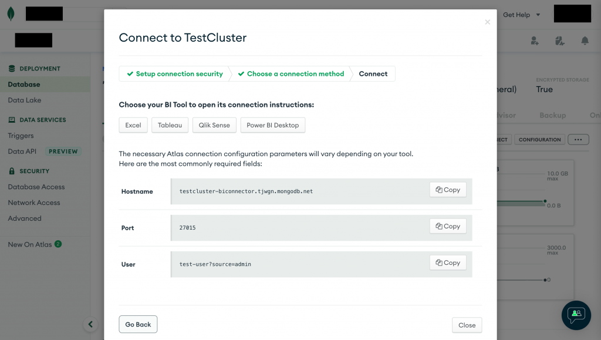The image size is (601, 340).
Task: Open Data Lake in the sidebar
Action: coord(25,100)
